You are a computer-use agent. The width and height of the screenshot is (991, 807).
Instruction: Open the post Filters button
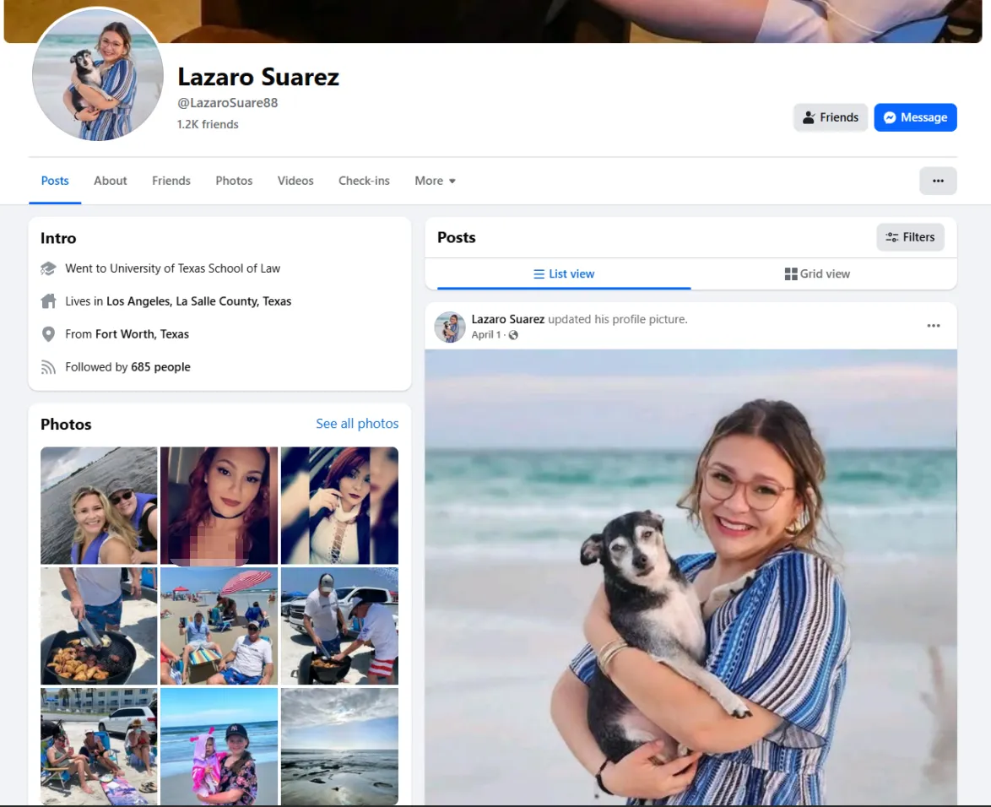[910, 237]
